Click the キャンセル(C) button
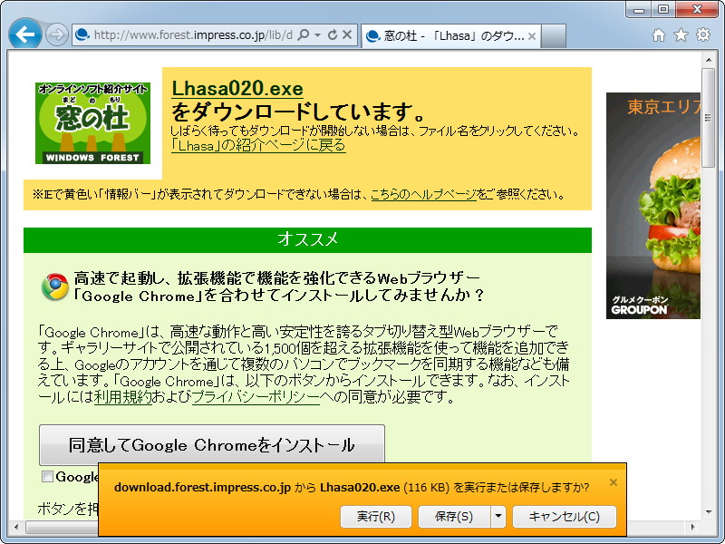Viewport: 725px width, 544px height. [565, 517]
